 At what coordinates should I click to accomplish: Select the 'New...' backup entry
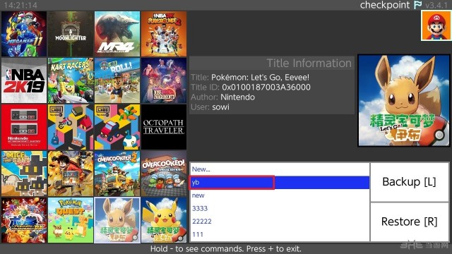point(280,169)
